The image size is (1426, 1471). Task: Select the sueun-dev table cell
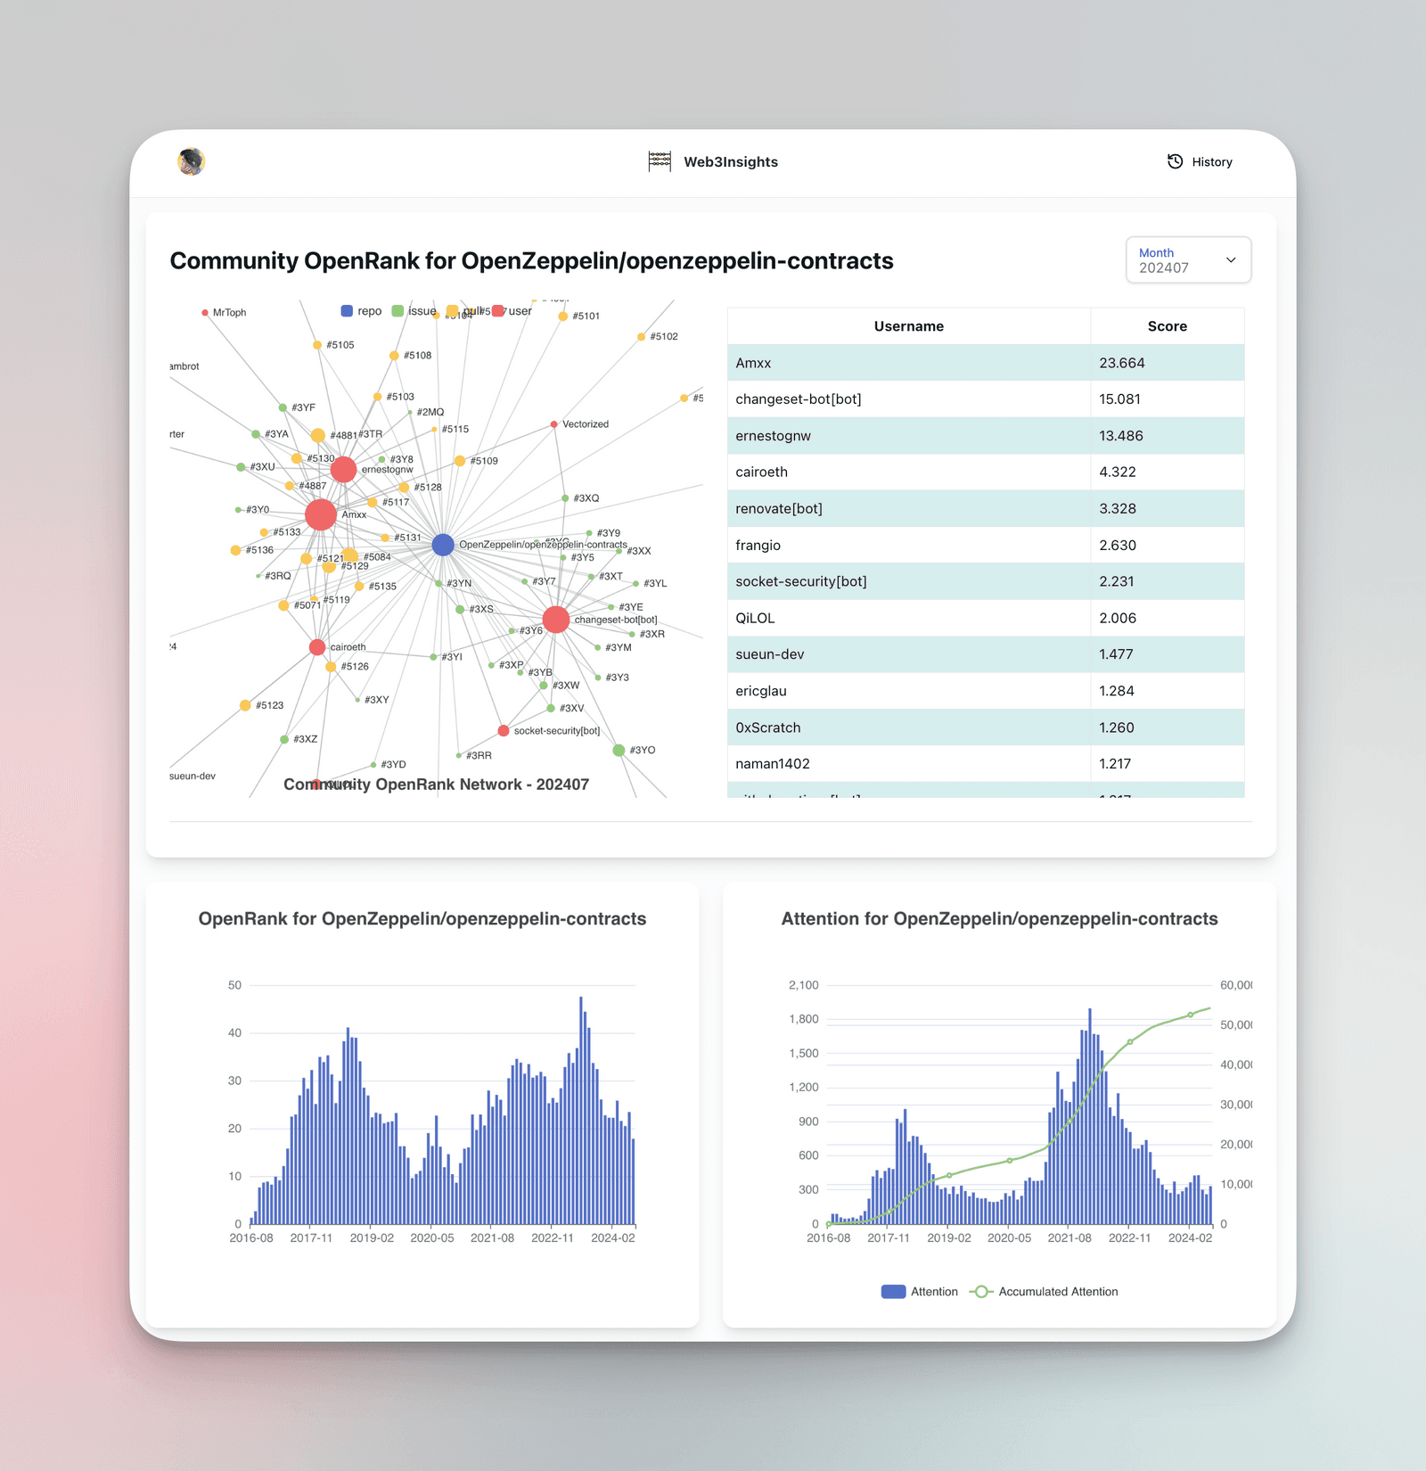click(x=909, y=654)
